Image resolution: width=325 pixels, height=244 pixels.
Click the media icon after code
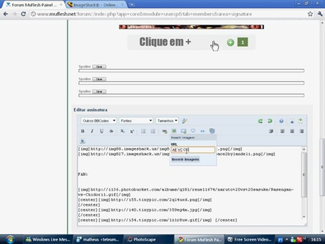[x=212, y=131]
